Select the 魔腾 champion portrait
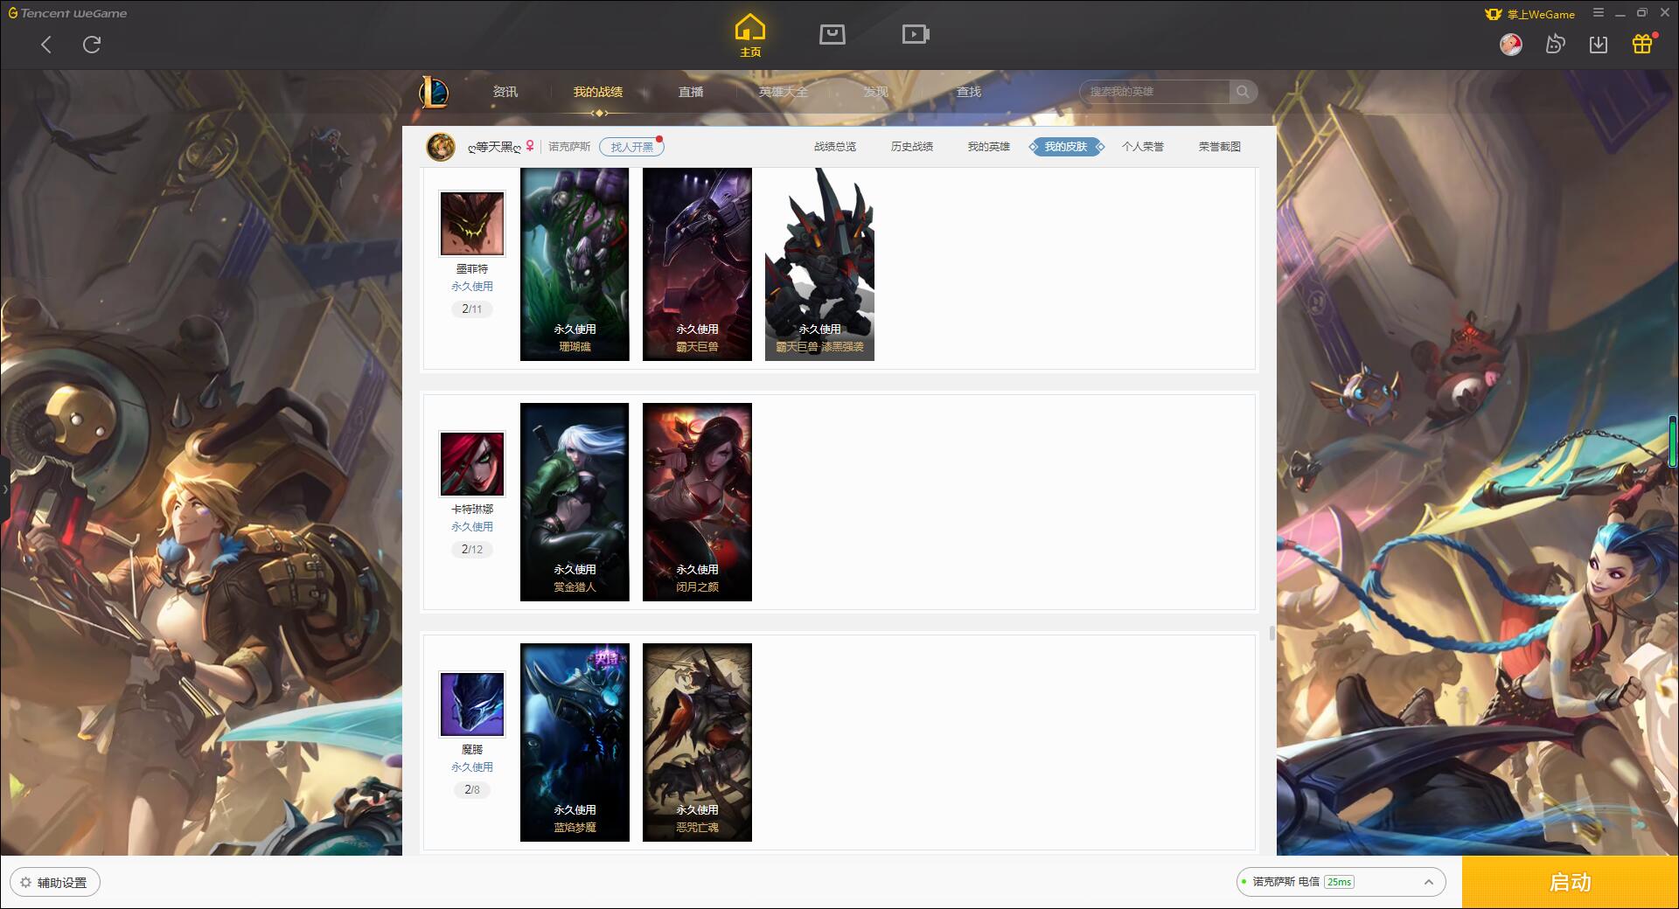1679x909 pixels. 472,704
